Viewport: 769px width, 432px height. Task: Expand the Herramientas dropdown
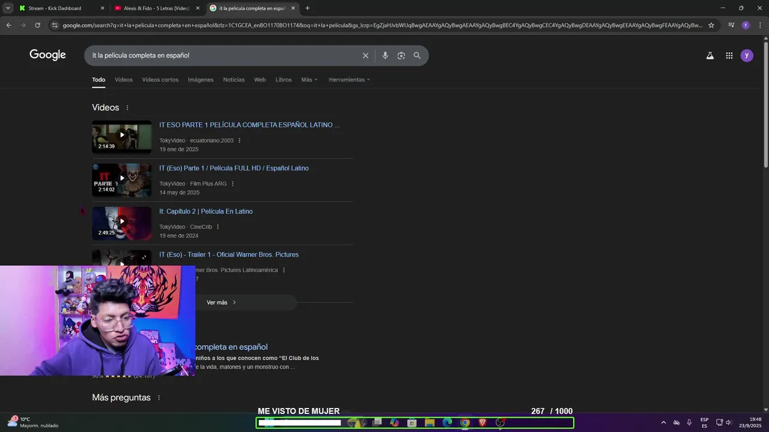click(349, 80)
